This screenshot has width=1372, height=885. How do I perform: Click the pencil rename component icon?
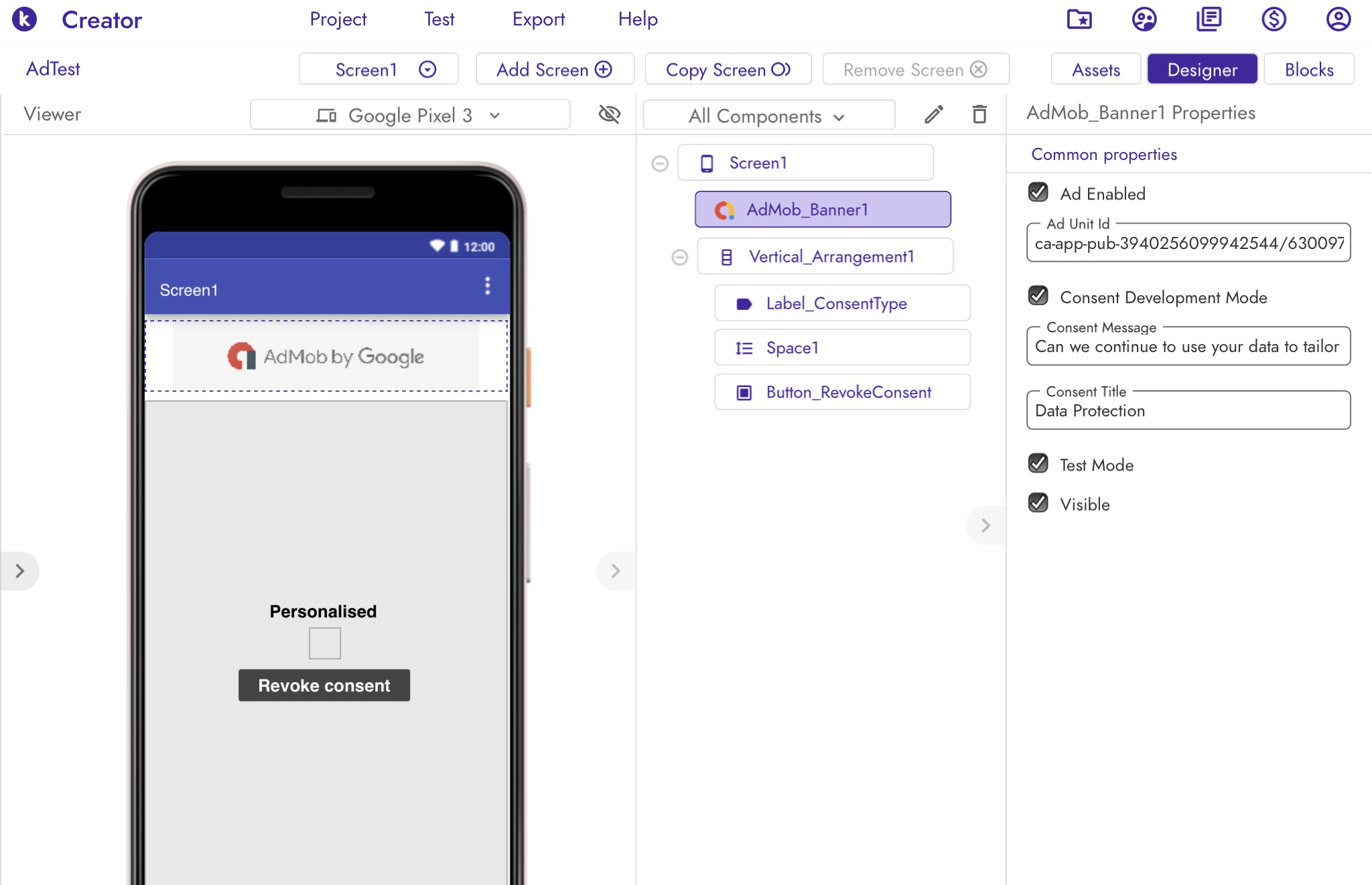click(934, 114)
